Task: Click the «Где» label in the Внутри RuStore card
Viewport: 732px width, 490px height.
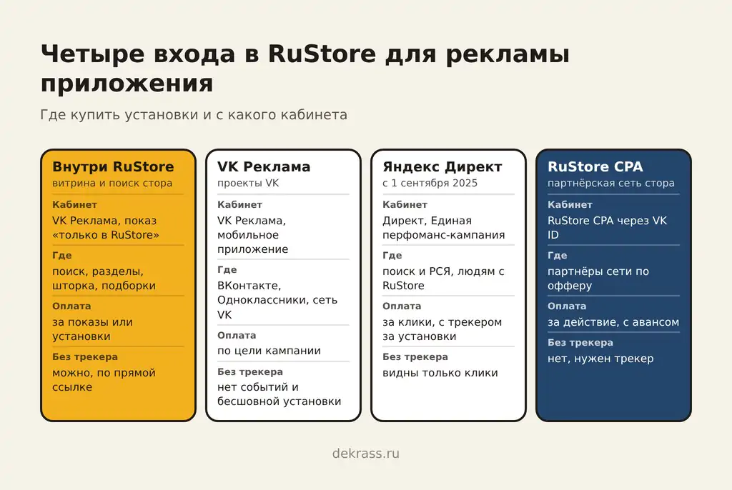Action: (x=62, y=255)
